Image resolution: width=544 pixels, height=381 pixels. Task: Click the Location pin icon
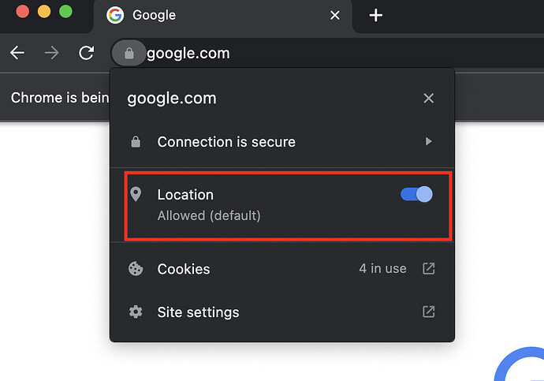click(136, 195)
